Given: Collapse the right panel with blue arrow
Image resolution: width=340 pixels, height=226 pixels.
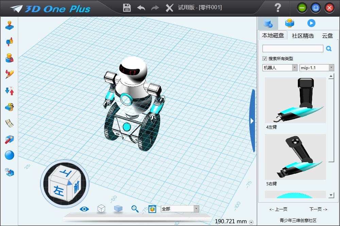Looking at the screenshot, I should [x=252, y=121].
